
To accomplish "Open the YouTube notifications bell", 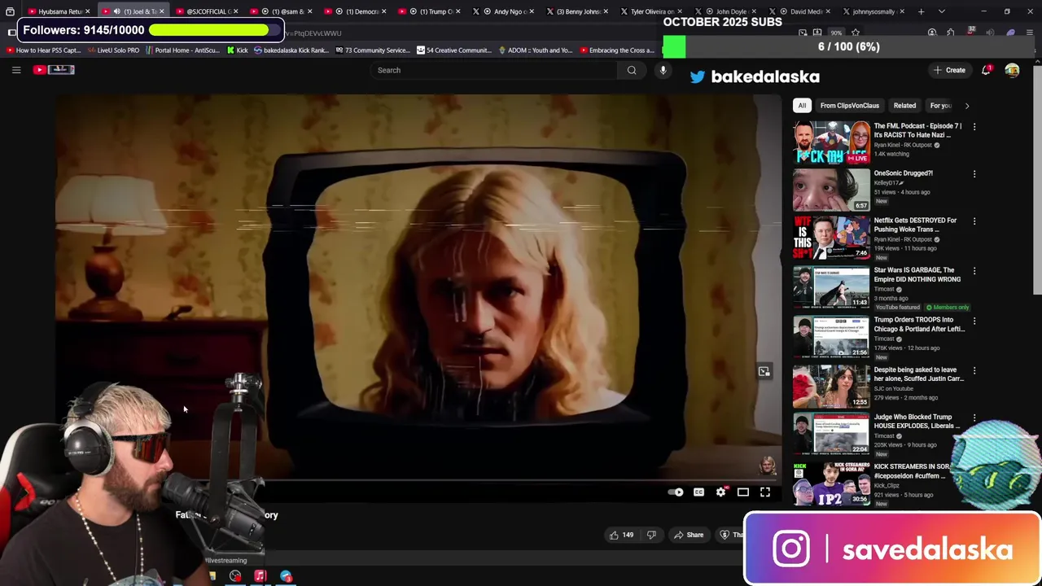I will coord(986,70).
